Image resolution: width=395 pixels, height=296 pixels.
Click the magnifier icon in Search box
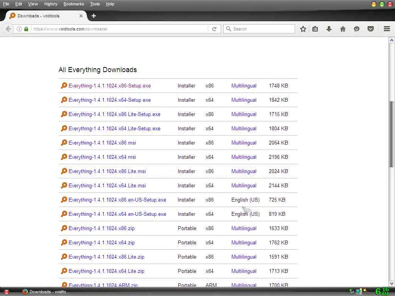(228, 29)
